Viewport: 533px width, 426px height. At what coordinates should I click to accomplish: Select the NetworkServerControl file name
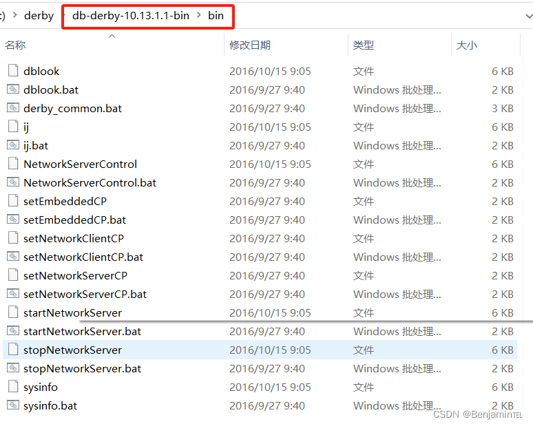tap(80, 164)
